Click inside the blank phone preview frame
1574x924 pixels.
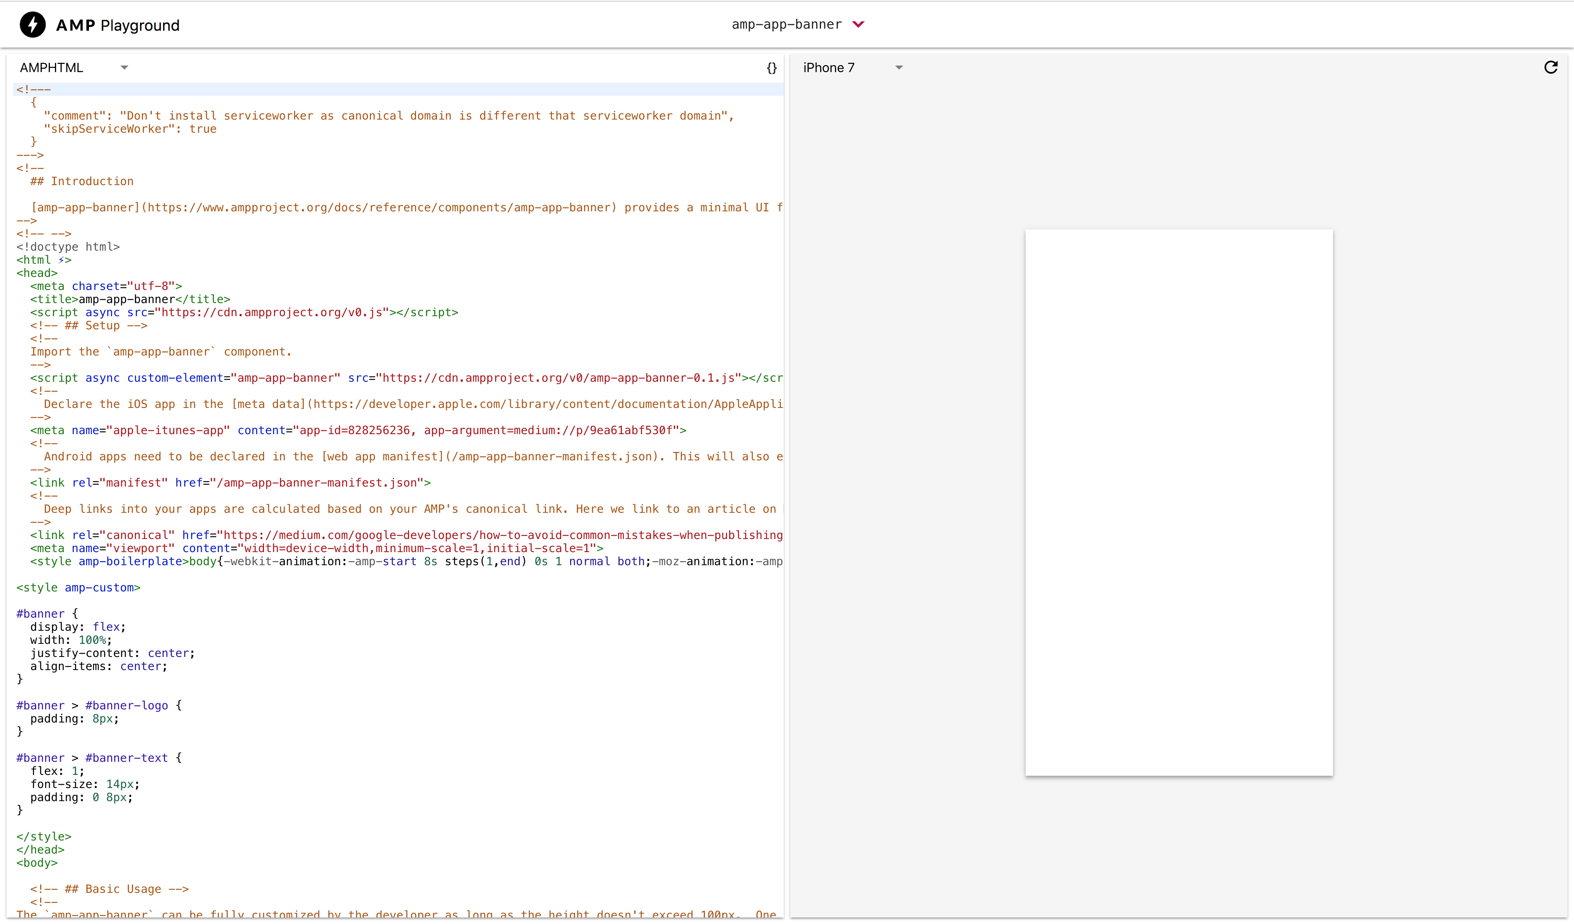[x=1178, y=503]
